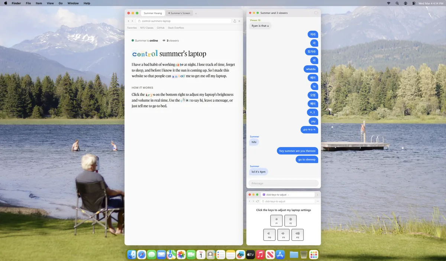Open Spotlight search in the menu bar
This screenshot has height=261, width=446.
397,3
